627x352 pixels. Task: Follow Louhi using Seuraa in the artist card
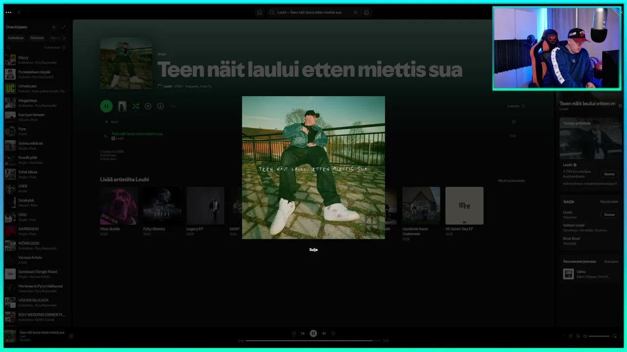point(609,174)
